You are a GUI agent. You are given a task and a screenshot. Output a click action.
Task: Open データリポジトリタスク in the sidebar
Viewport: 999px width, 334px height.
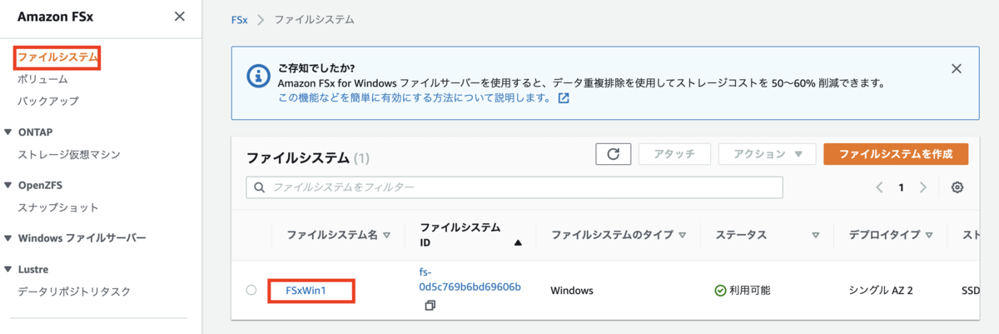[x=74, y=292]
